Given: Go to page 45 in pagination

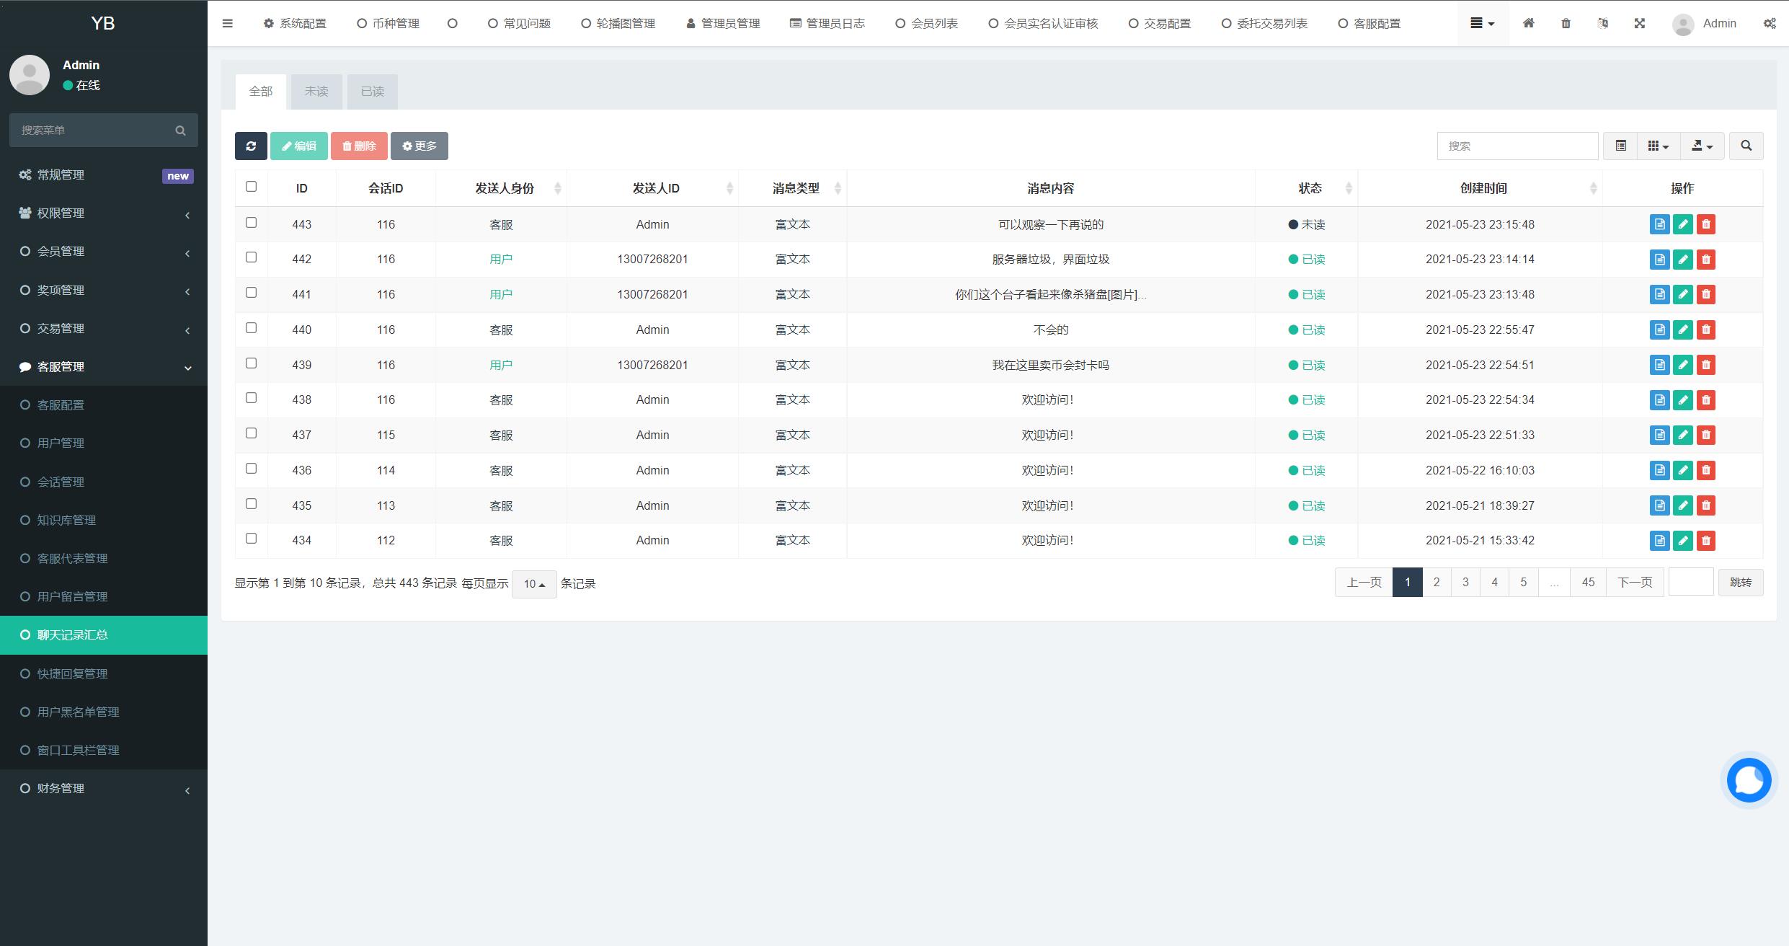Looking at the screenshot, I should [1588, 583].
